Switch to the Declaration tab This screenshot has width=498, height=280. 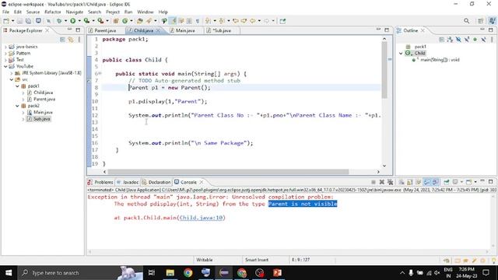(x=156, y=182)
